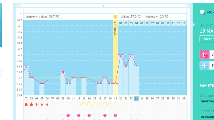Click the horizontal scrollbar above the chart
This screenshot has height=120, width=214.
(61, 6)
